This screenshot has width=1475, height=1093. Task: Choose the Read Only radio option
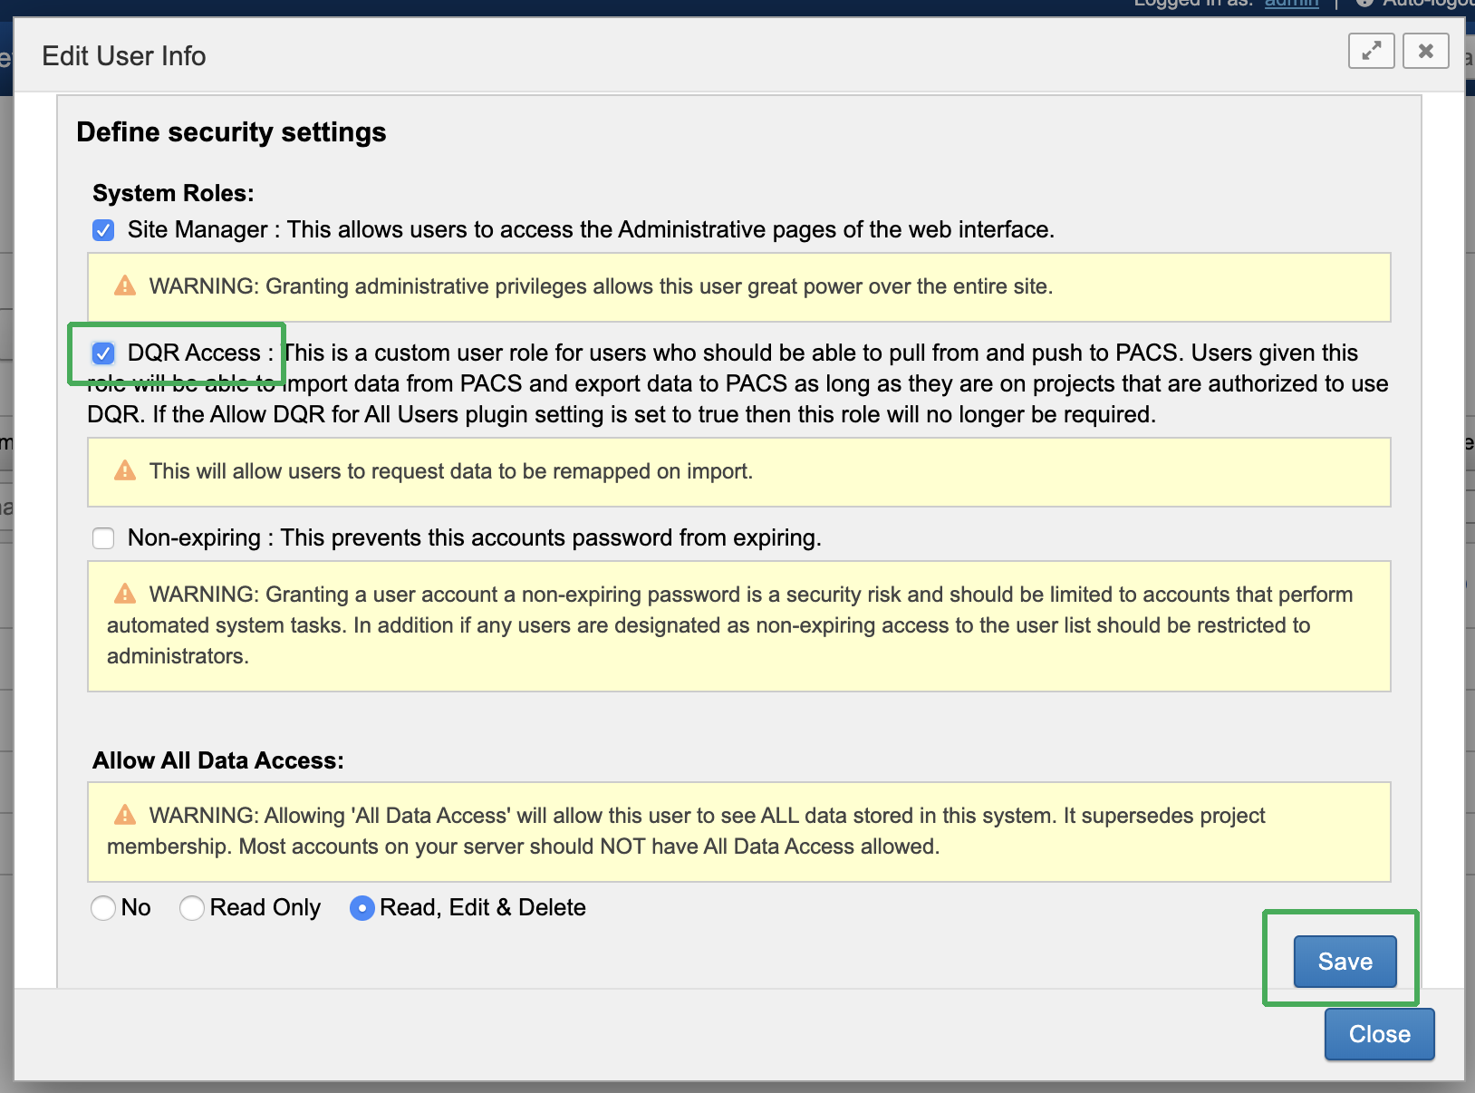pyautogui.click(x=192, y=908)
